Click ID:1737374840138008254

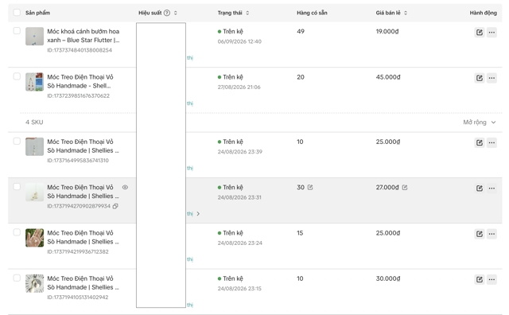80,50
